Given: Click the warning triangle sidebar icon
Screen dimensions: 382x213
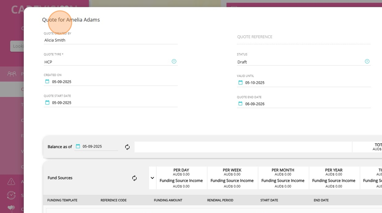Looking at the screenshot, I should [11, 182].
